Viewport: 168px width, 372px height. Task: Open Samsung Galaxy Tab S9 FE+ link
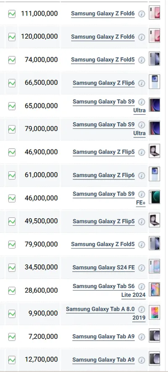tap(109, 198)
